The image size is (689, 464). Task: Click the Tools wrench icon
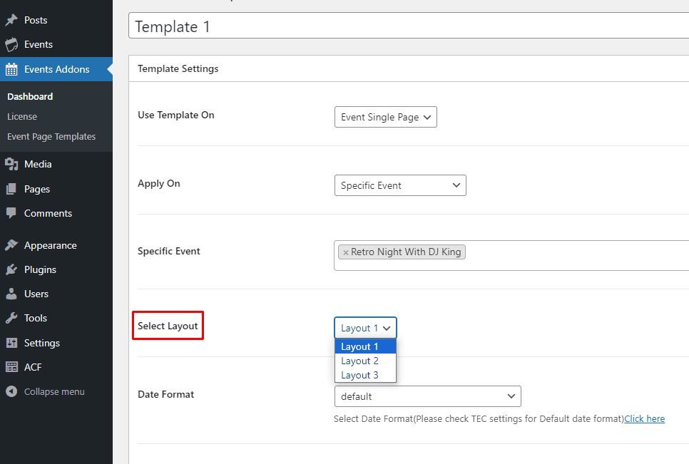11,319
